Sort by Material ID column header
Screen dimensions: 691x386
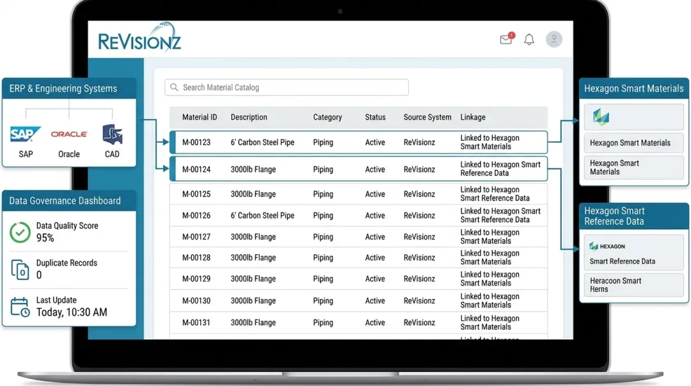click(200, 117)
